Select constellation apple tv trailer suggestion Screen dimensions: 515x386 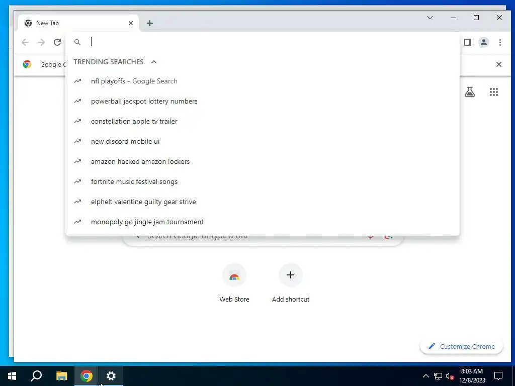pos(263,121)
